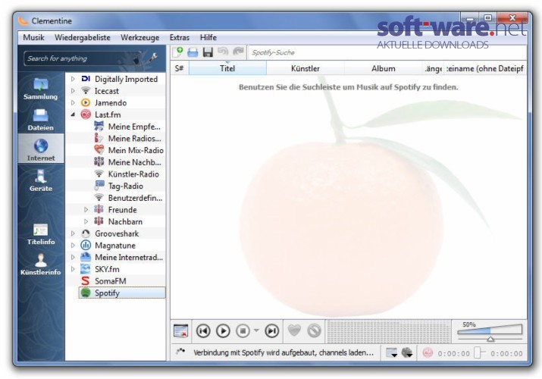Open stop button dropdown arrow
The height and width of the screenshot is (379, 542).
256,330
